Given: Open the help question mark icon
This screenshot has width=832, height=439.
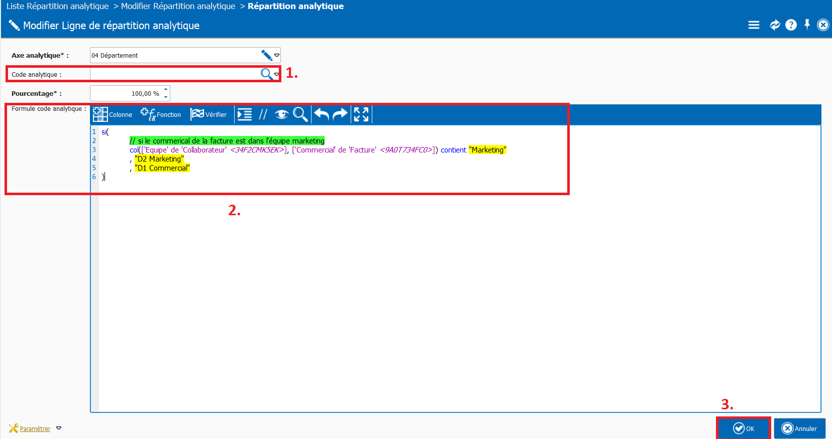Looking at the screenshot, I should pos(791,25).
